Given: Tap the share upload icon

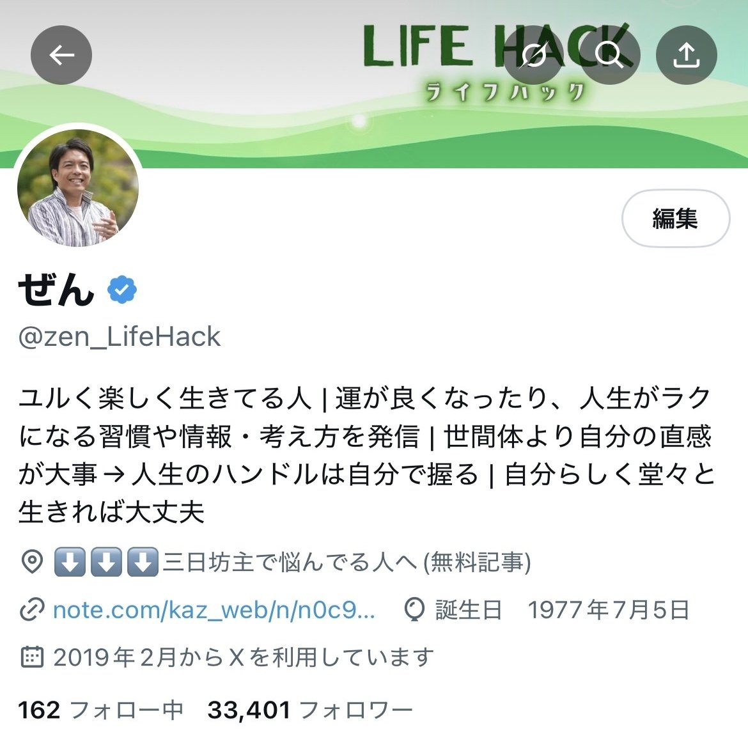Looking at the screenshot, I should (x=686, y=56).
